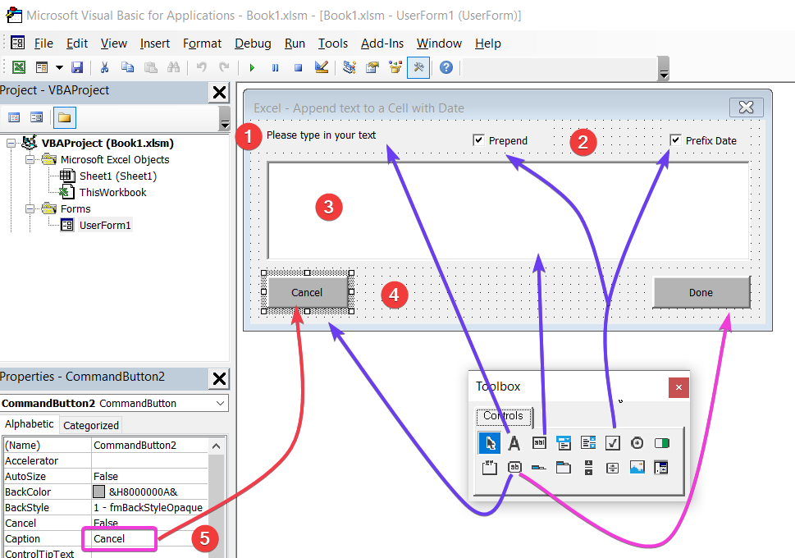Open the CommandButton2 object dropdown in Properties

point(220,403)
